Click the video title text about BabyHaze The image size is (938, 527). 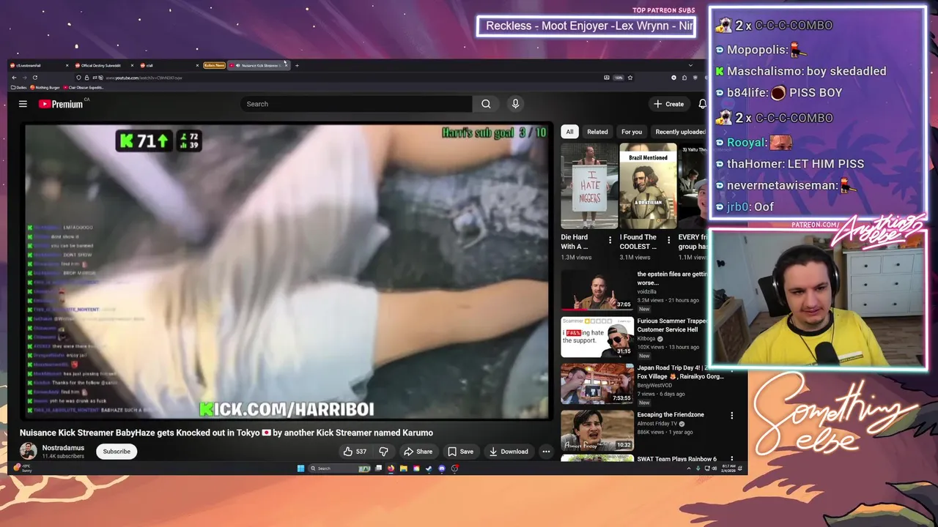(226, 433)
